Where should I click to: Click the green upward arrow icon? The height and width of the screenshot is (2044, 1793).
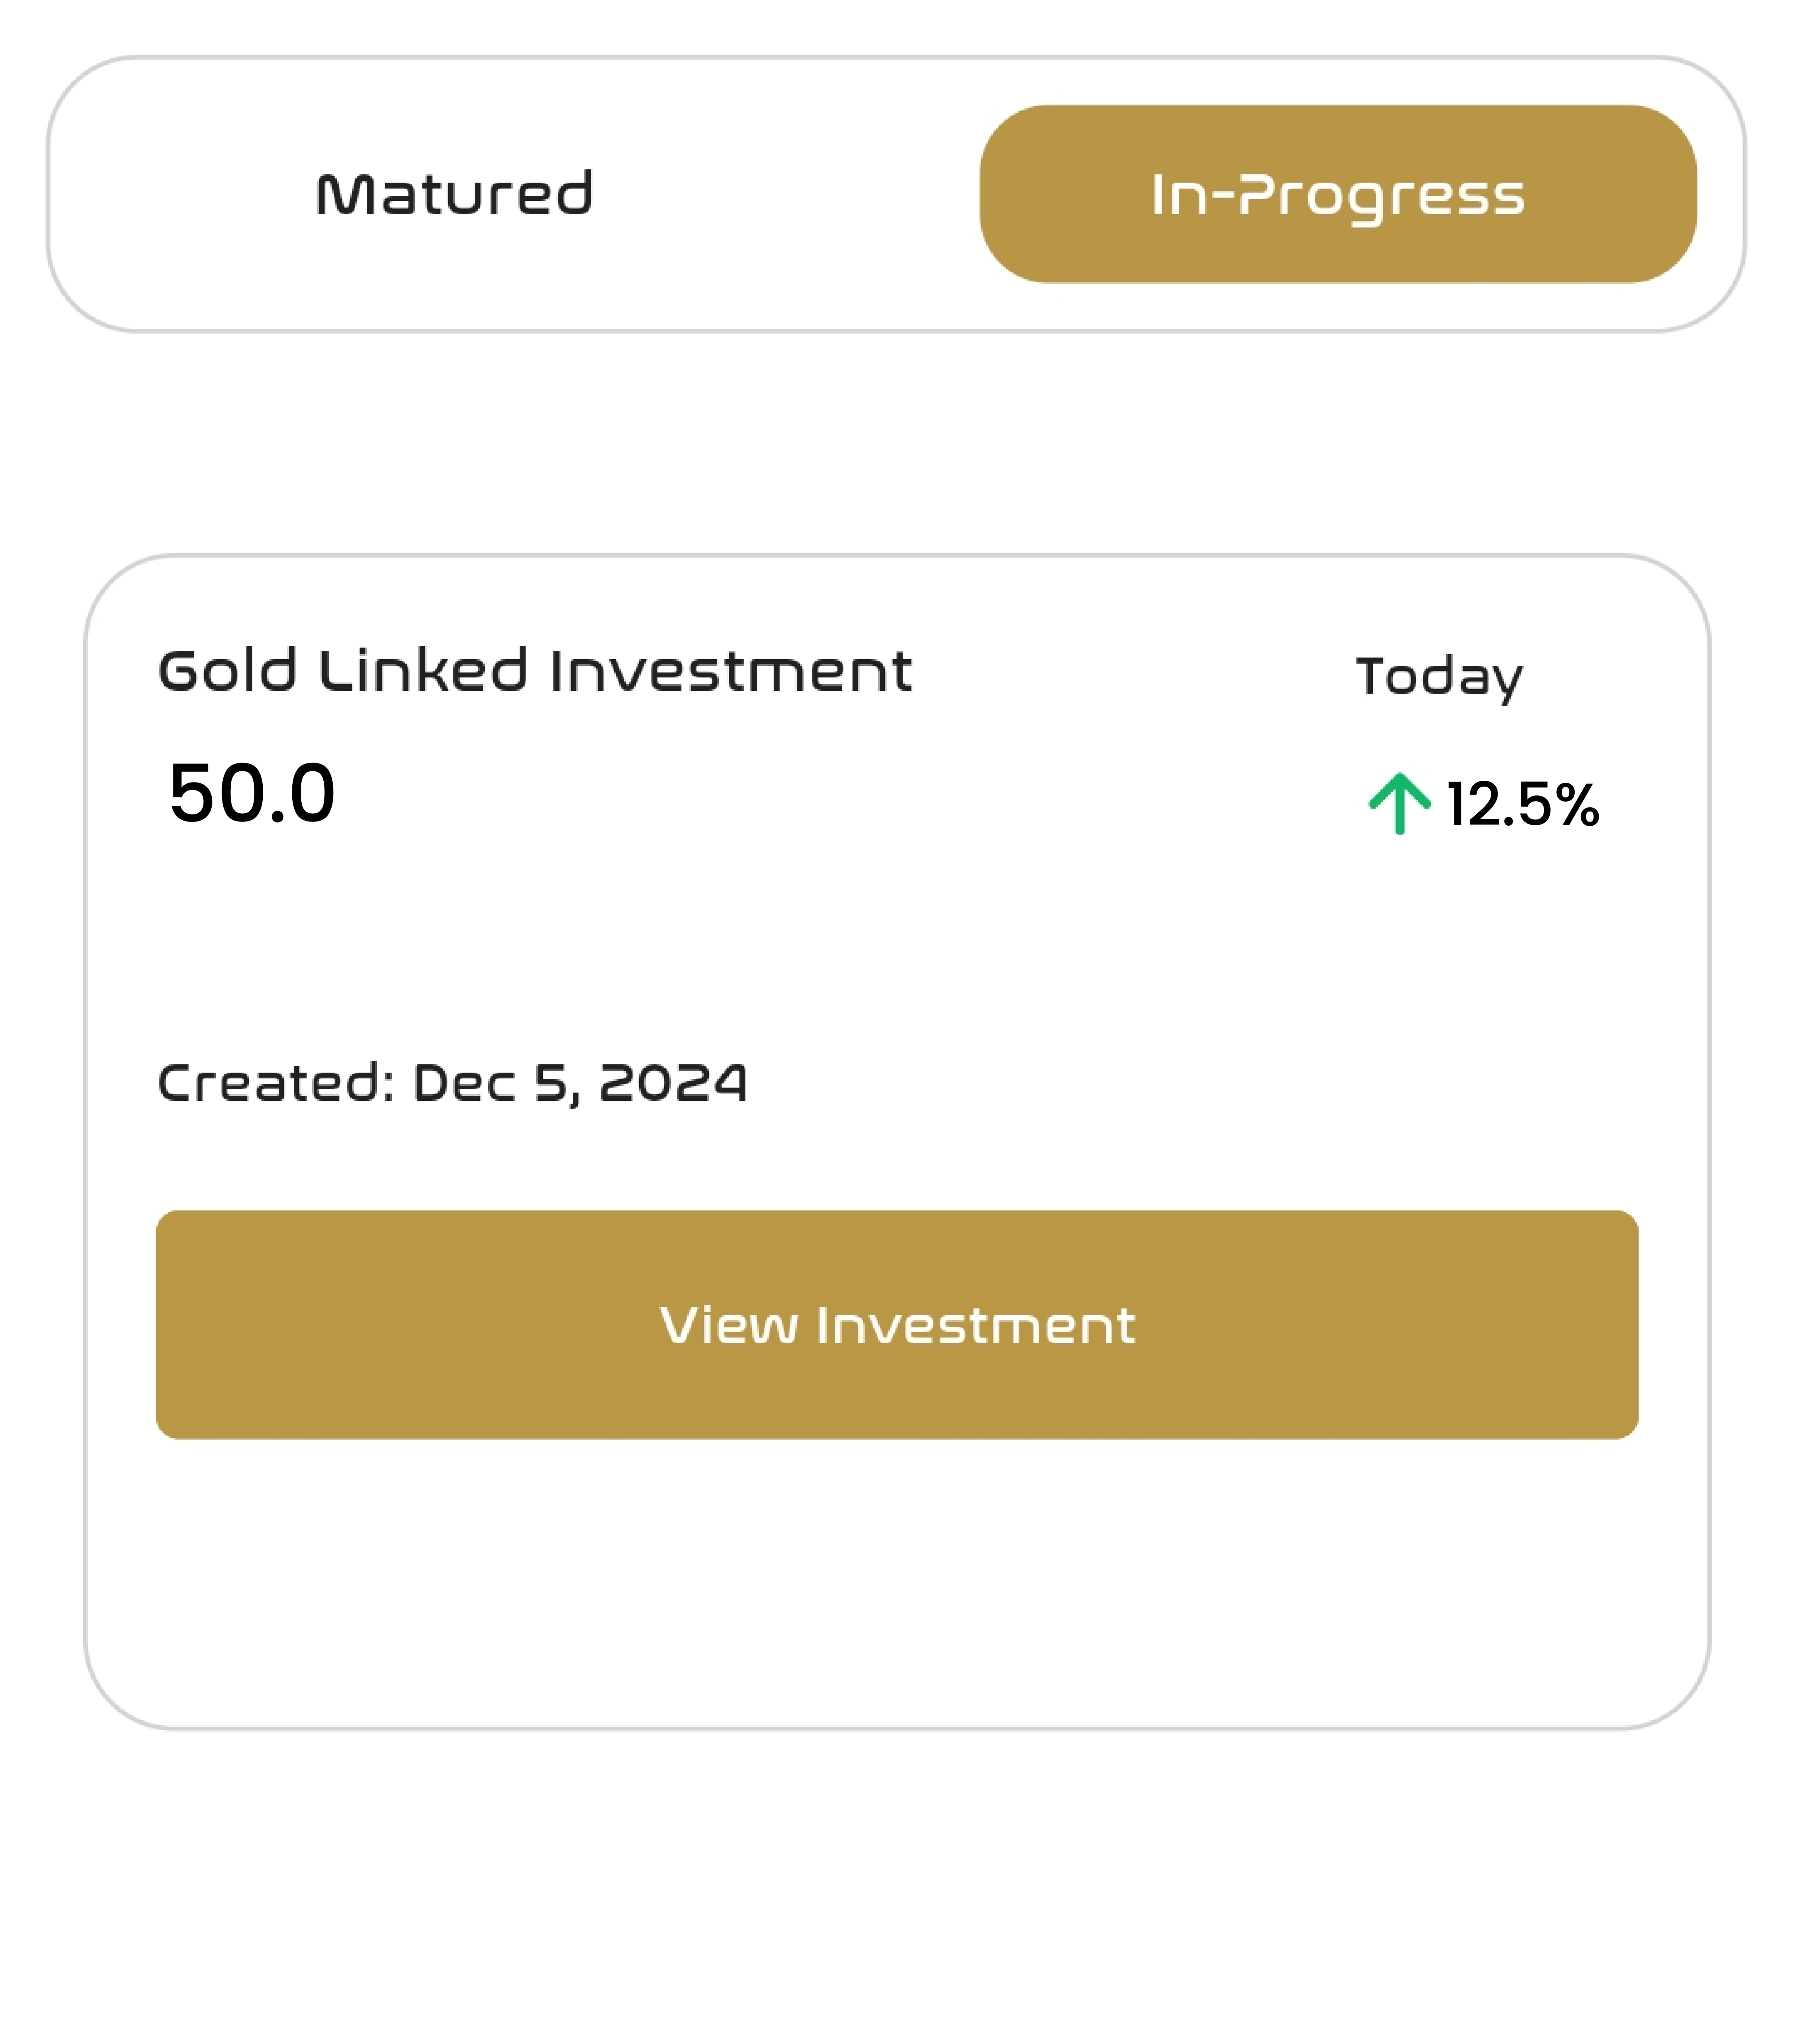(1399, 803)
